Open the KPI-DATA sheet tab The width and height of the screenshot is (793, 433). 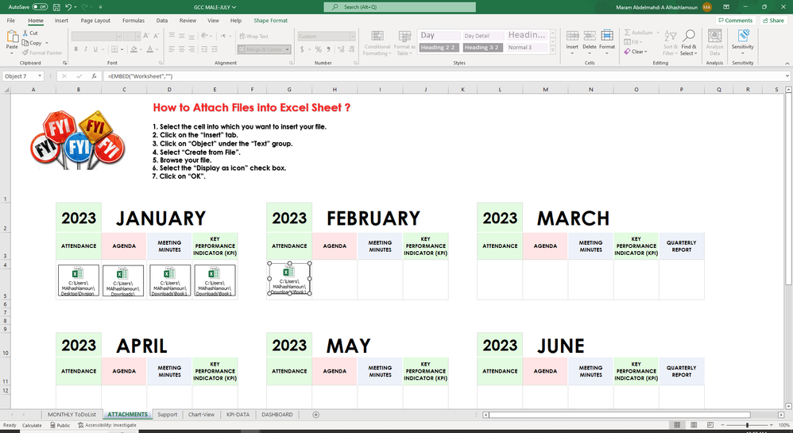238,414
